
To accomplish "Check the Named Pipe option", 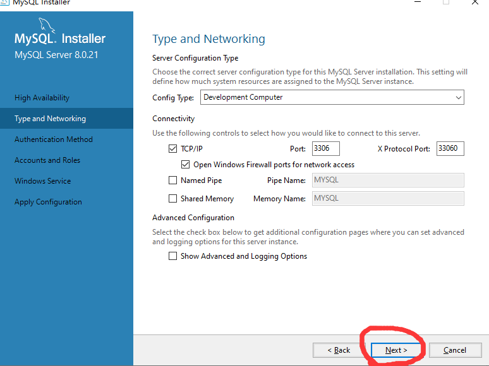I will (x=172, y=180).
